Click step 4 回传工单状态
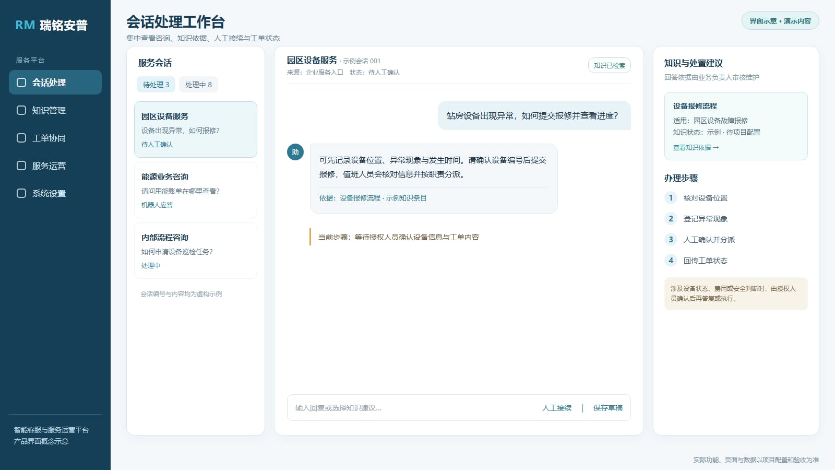The image size is (835, 470). pyautogui.click(x=696, y=261)
